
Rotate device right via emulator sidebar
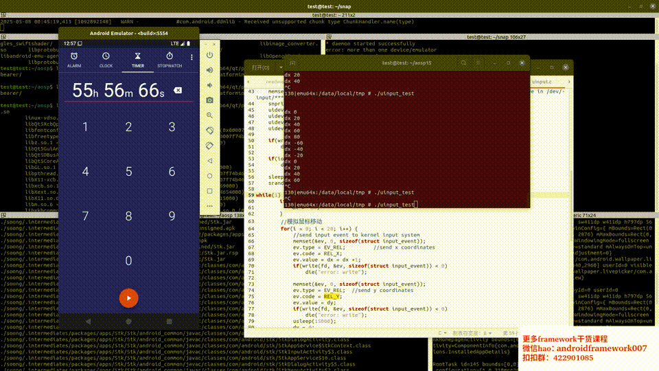click(210, 146)
